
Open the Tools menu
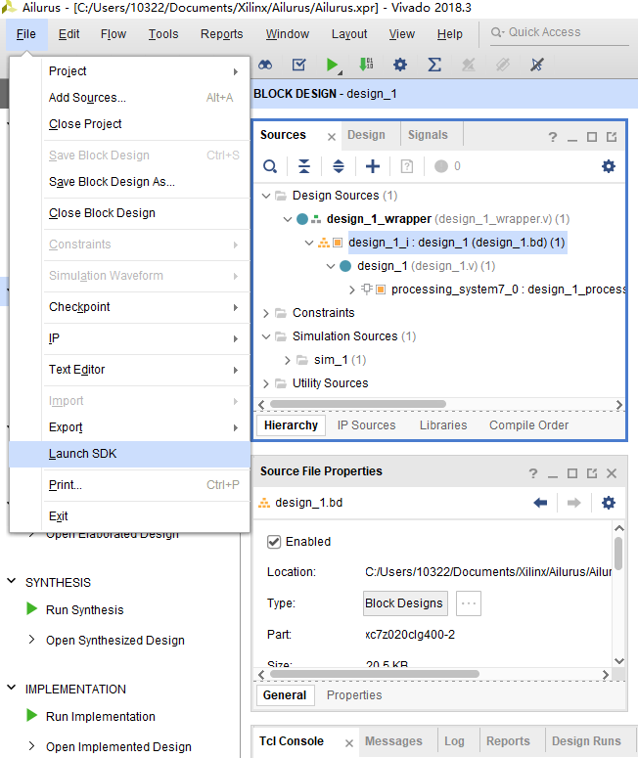(x=163, y=34)
